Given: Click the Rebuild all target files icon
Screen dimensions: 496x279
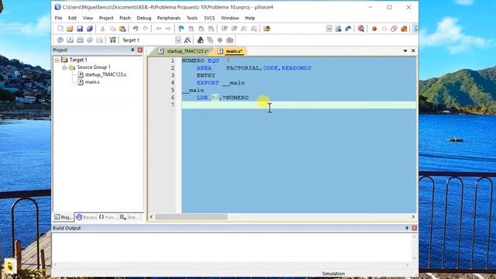Looking at the screenshot, I should (80, 40).
